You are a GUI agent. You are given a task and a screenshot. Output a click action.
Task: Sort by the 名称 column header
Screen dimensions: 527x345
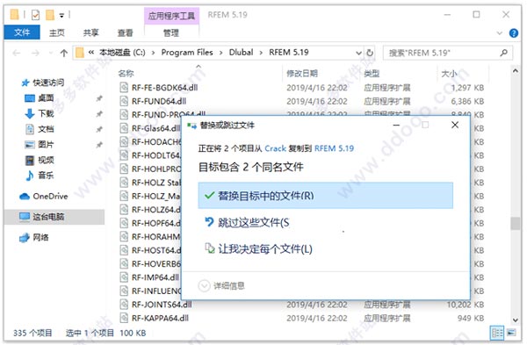pos(126,73)
